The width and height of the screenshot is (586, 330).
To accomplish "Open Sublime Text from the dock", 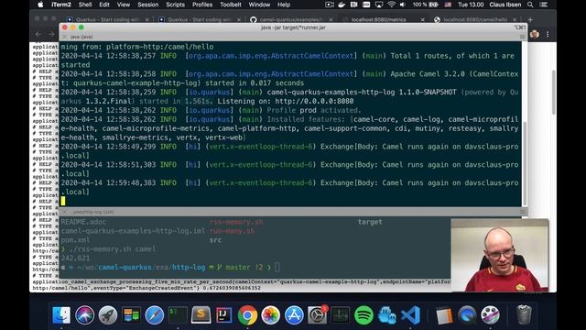I will point(201,315).
